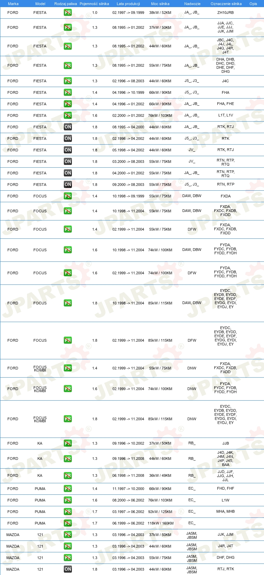Click petrol icon in Fiesta 1.4 FHA, FHE row
264x575 pixels.
(x=68, y=104)
